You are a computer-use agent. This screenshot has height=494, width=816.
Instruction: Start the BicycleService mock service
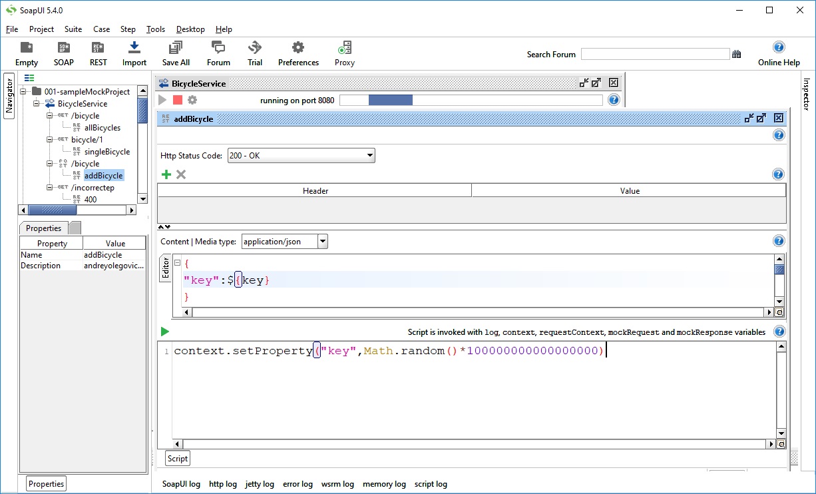tap(162, 100)
